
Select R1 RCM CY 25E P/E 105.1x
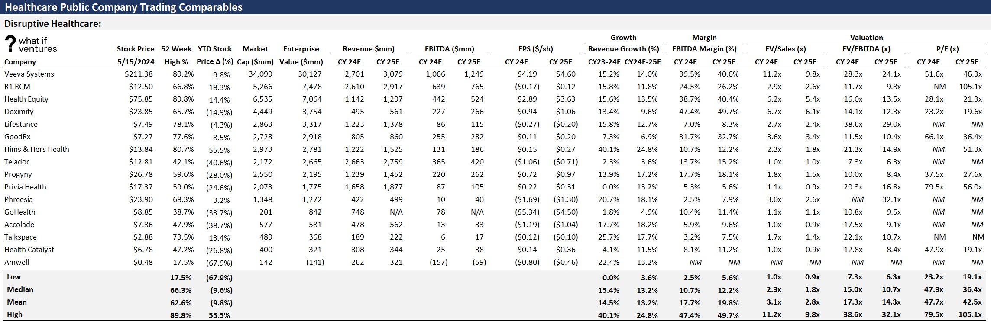(x=970, y=87)
